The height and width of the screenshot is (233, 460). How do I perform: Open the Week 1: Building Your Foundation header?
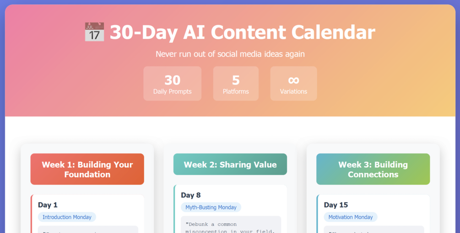pos(87,169)
